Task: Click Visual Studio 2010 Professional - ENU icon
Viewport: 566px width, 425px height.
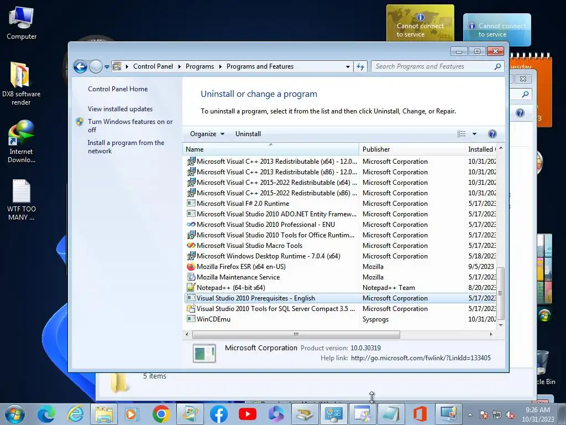Action: (191, 225)
